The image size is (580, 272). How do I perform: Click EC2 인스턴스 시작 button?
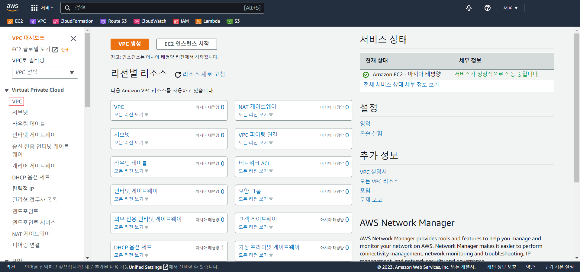click(x=187, y=44)
